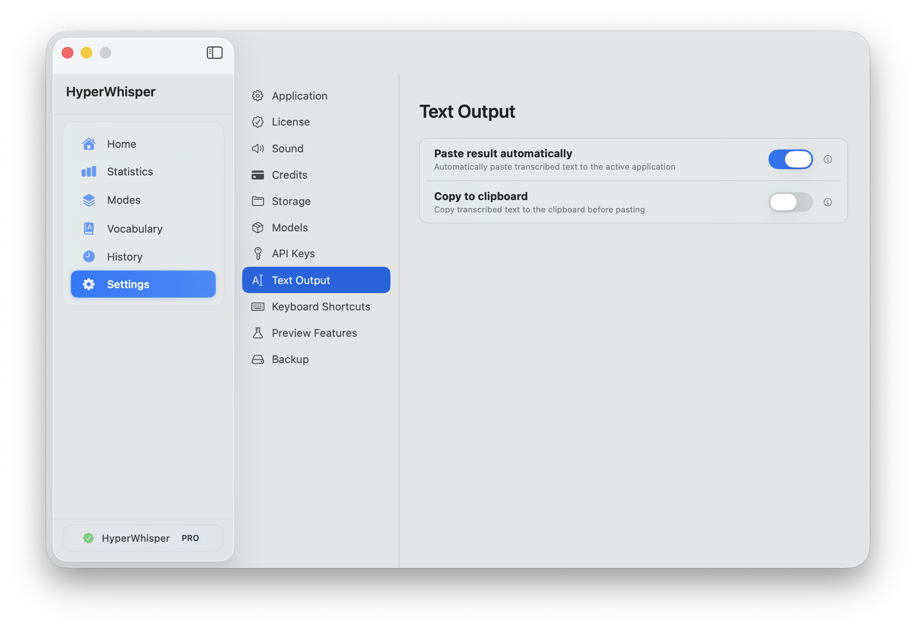Show info for Copy to clipboard
Viewport: 916px width, 629px height.
(828, 202)
